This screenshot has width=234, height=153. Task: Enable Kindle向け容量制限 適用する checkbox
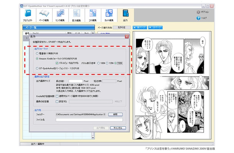(57, 96)
